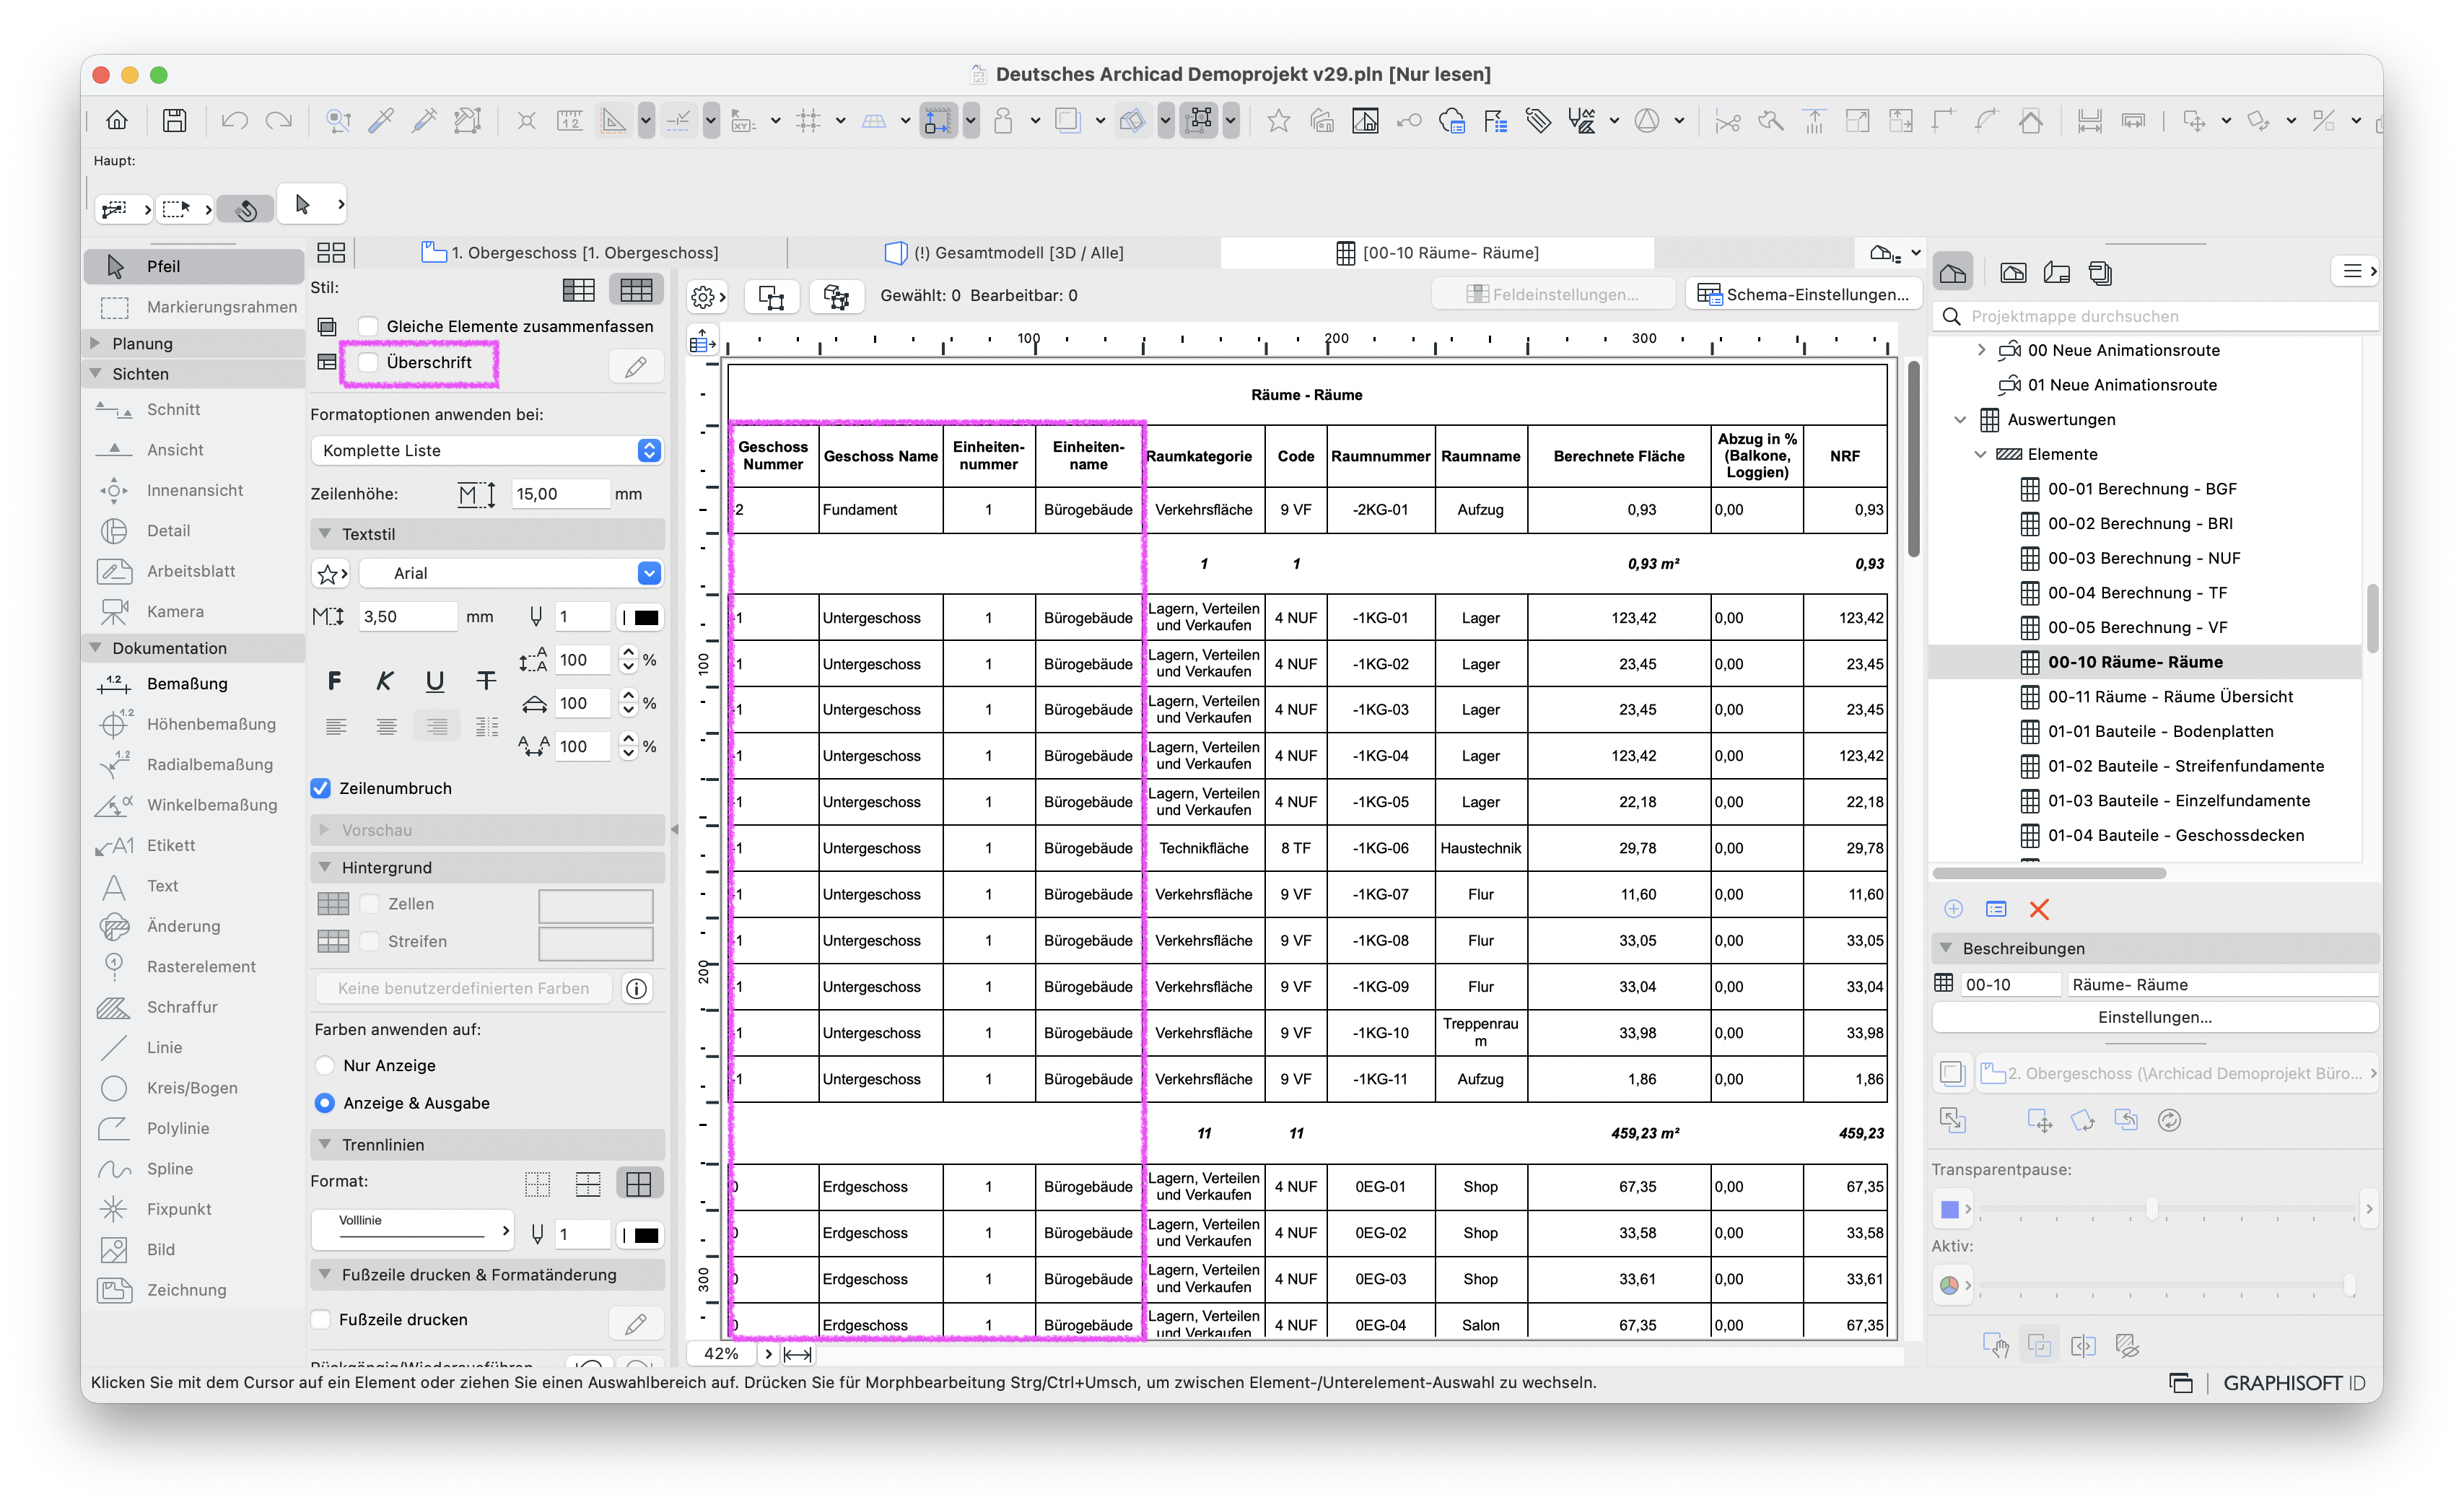Click the GRAPHISOFT ID link

[x=2294, y=1383]
